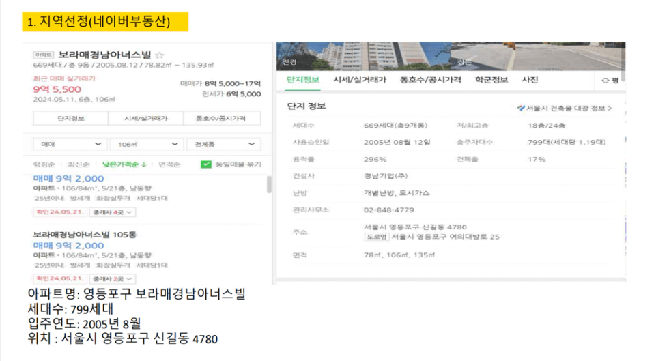Click phone number 02-848-4779
The image size is (656, 361).
coord(388,210)
